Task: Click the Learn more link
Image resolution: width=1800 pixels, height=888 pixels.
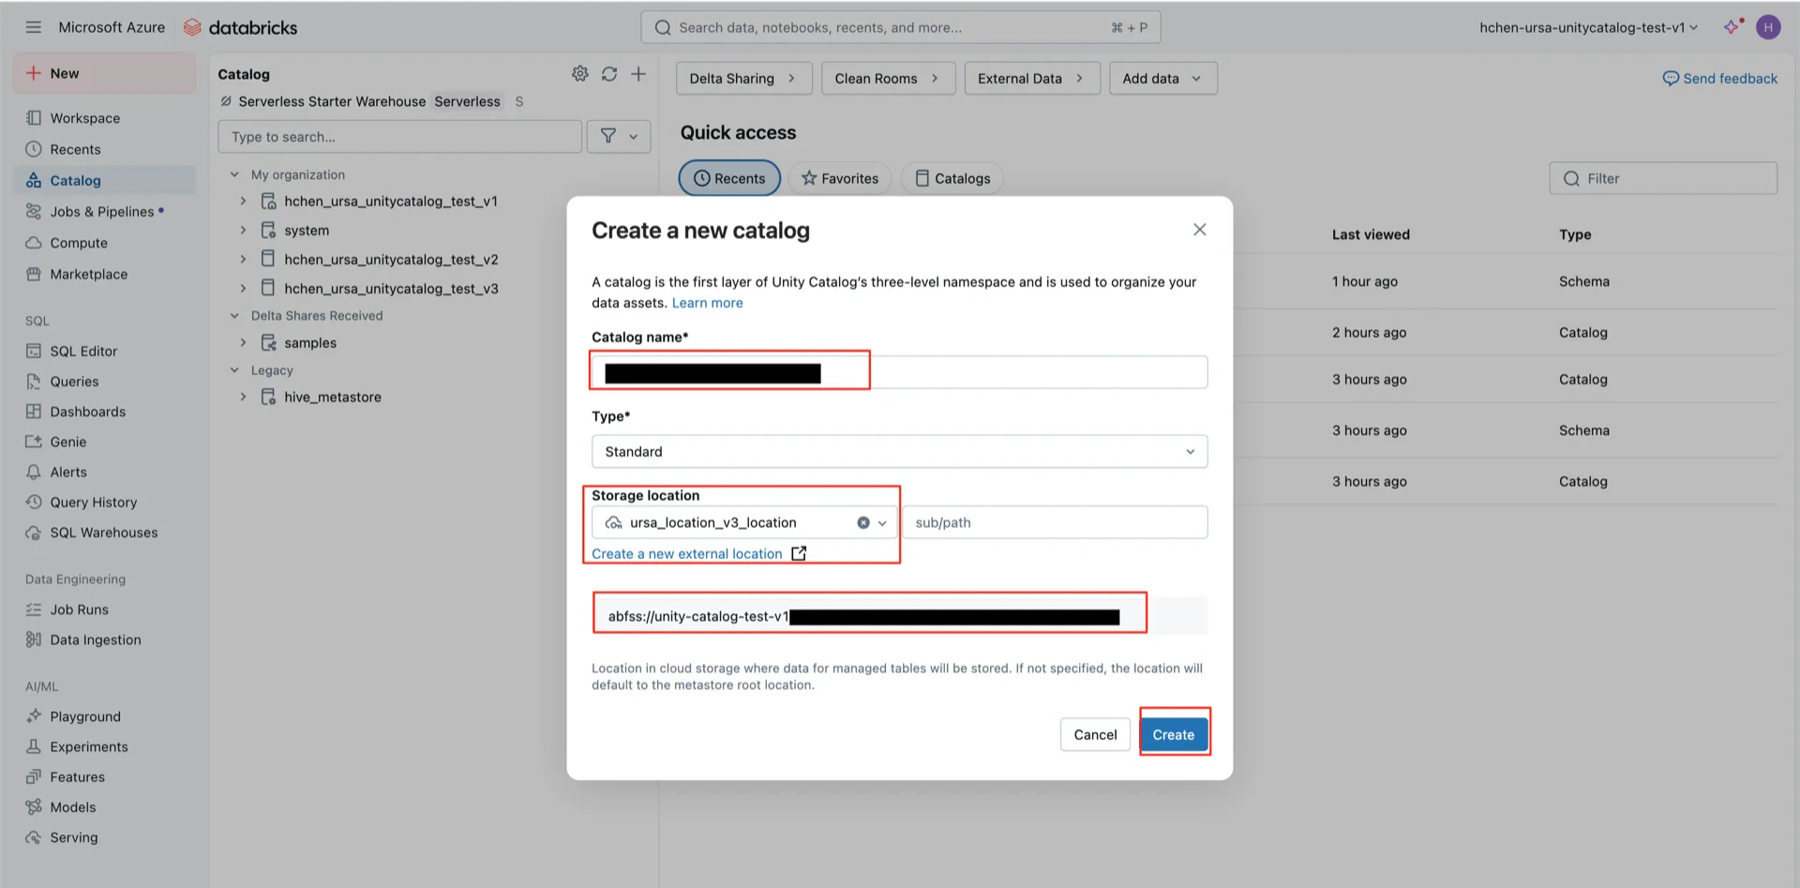Action: pos(707,303)
